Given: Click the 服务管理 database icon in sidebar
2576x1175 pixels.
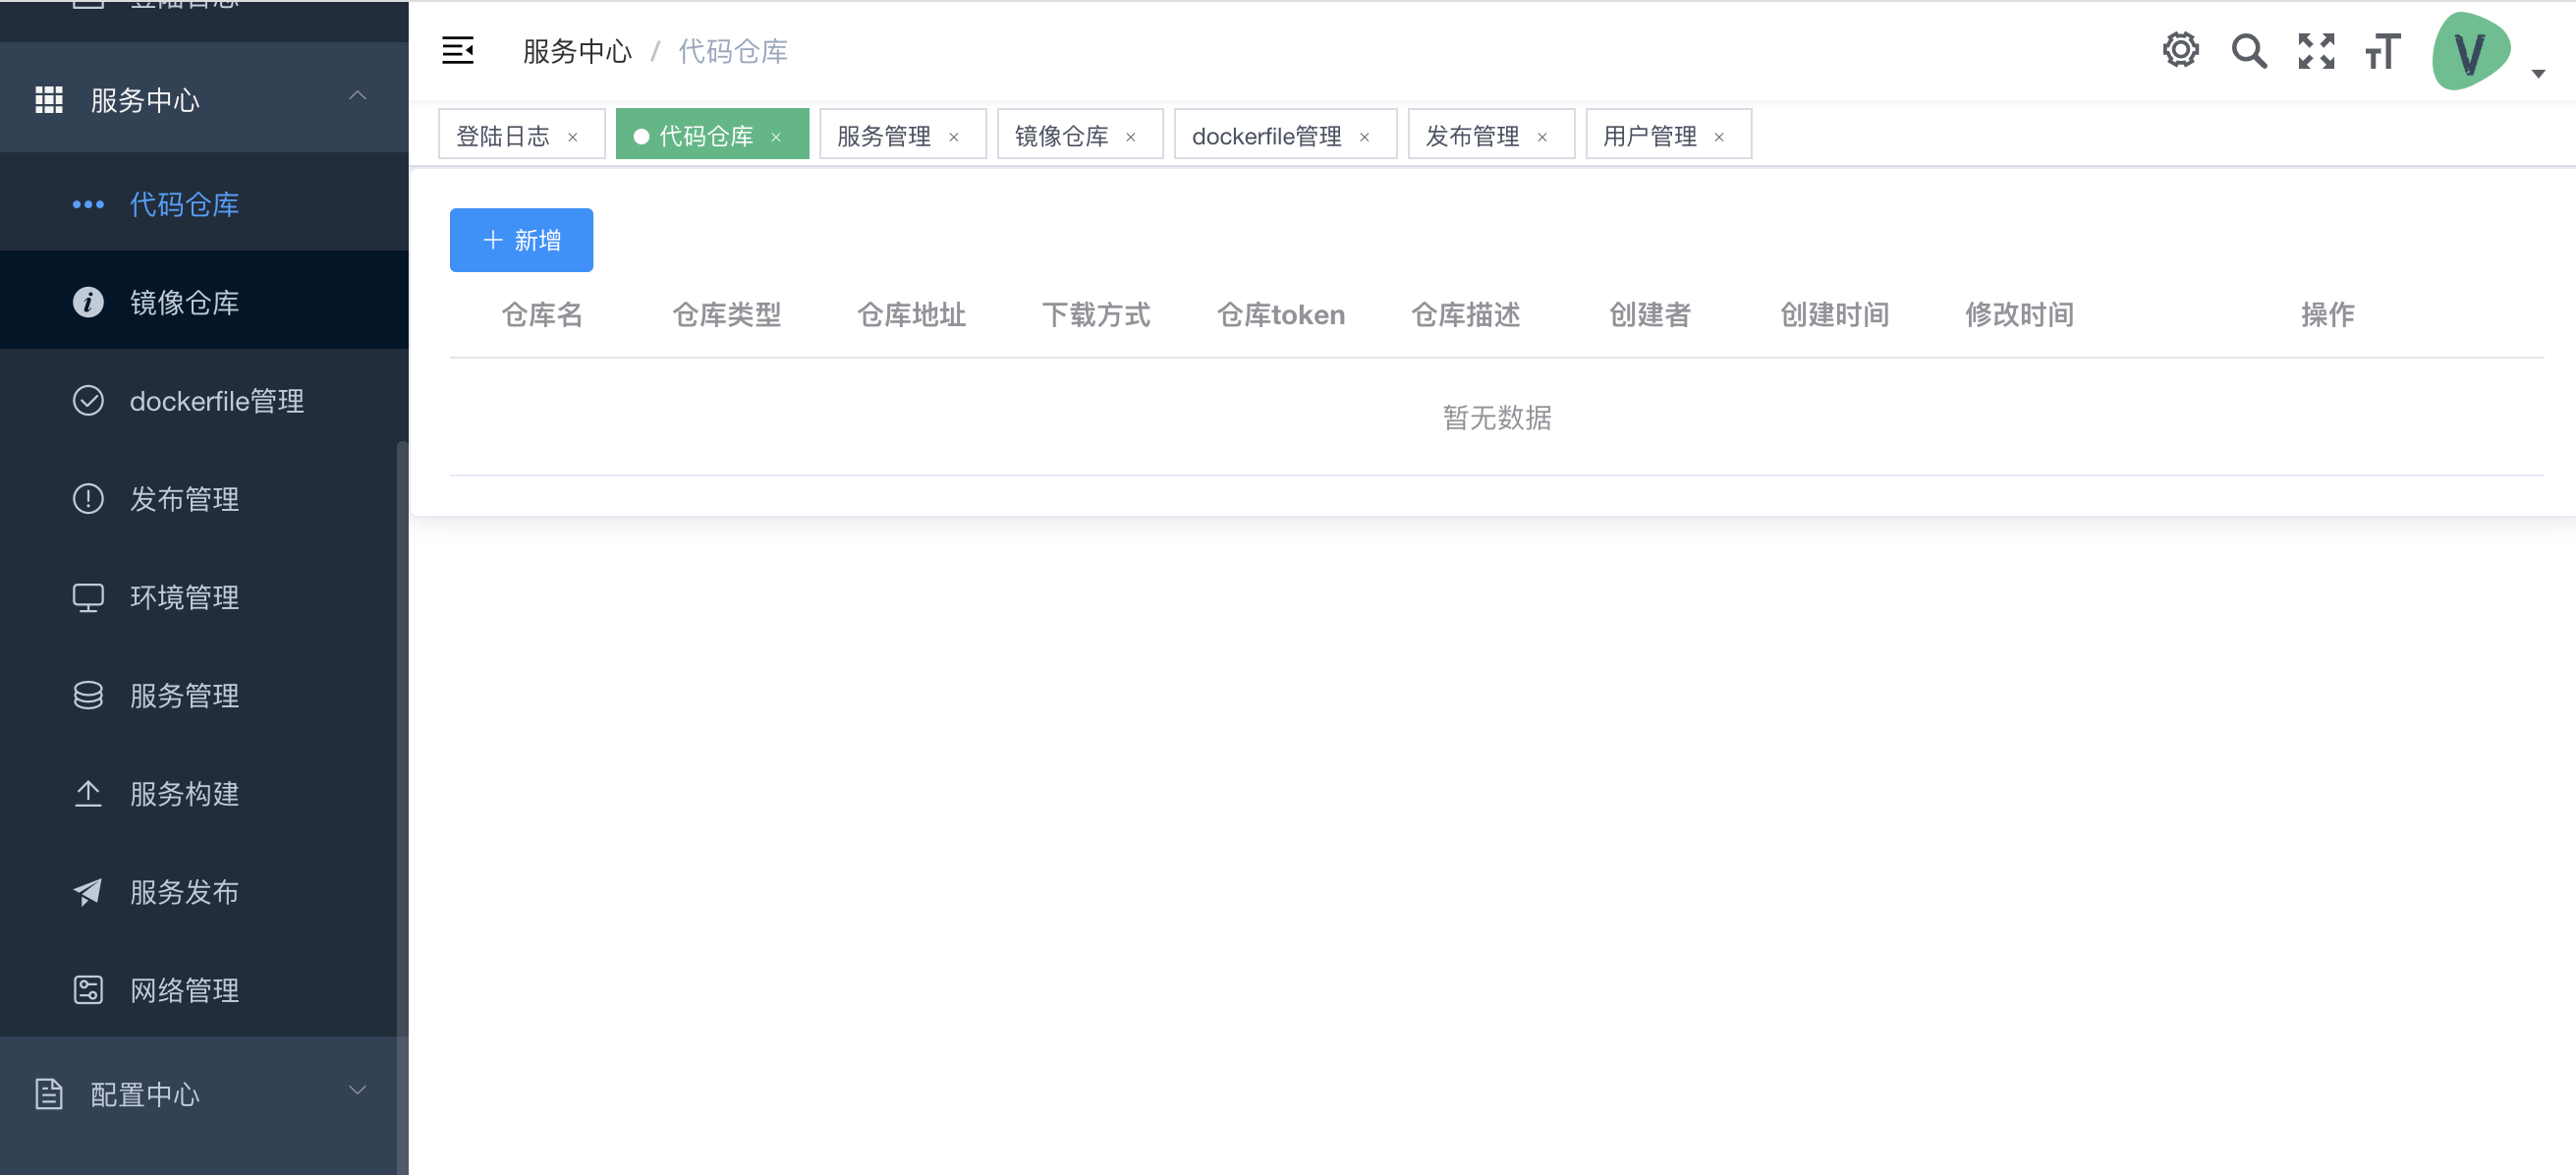Looking at the screenshot, I should pyautogui.click(x=88, y=695).
